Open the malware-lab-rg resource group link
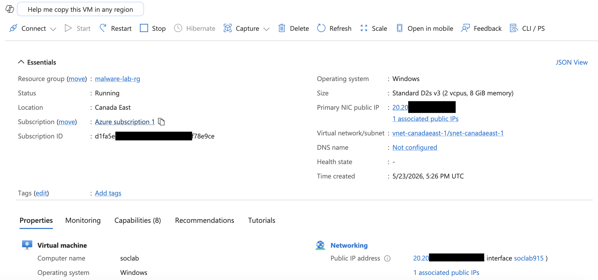Screen dimensions: 598x280 coord(118,79)
